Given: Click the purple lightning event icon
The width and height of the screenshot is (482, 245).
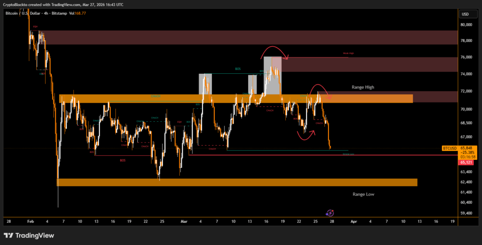Looking at the screenshot, I should (x=329, y=213).
